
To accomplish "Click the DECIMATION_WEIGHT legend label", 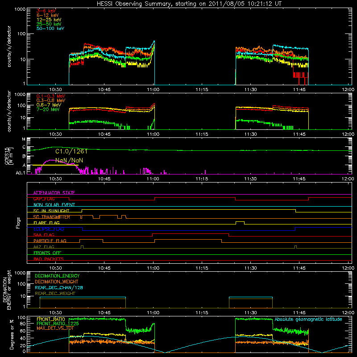I will pyautogui.click(x=57, y=282).
